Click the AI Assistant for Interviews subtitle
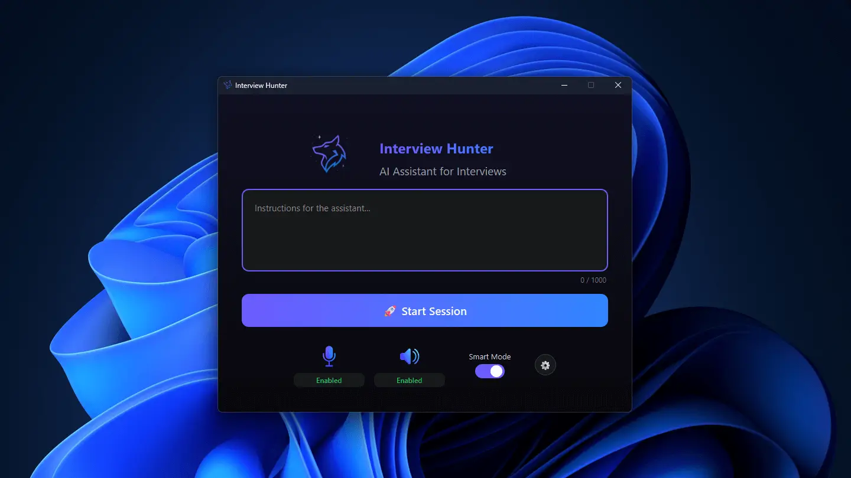Viewport: 851px width, 478px height. pyautogui.click(x=443, y=172)
